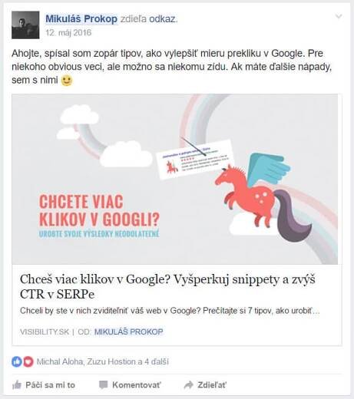Image resolution: width=354 pixels, height=399 pixels.
Task: Share the post with Zdieľať
Action: [x=205, y=384]
